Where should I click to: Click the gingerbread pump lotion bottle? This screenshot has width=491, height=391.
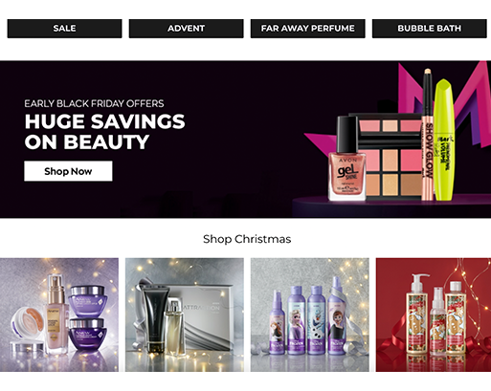pos(417,315)
